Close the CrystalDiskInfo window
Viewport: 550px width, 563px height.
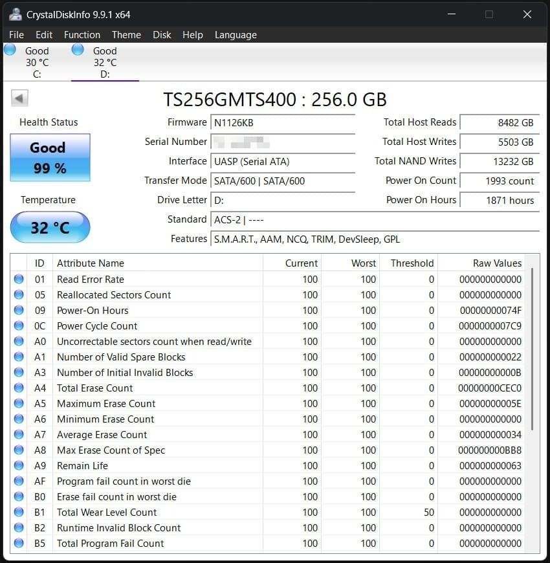527,14
